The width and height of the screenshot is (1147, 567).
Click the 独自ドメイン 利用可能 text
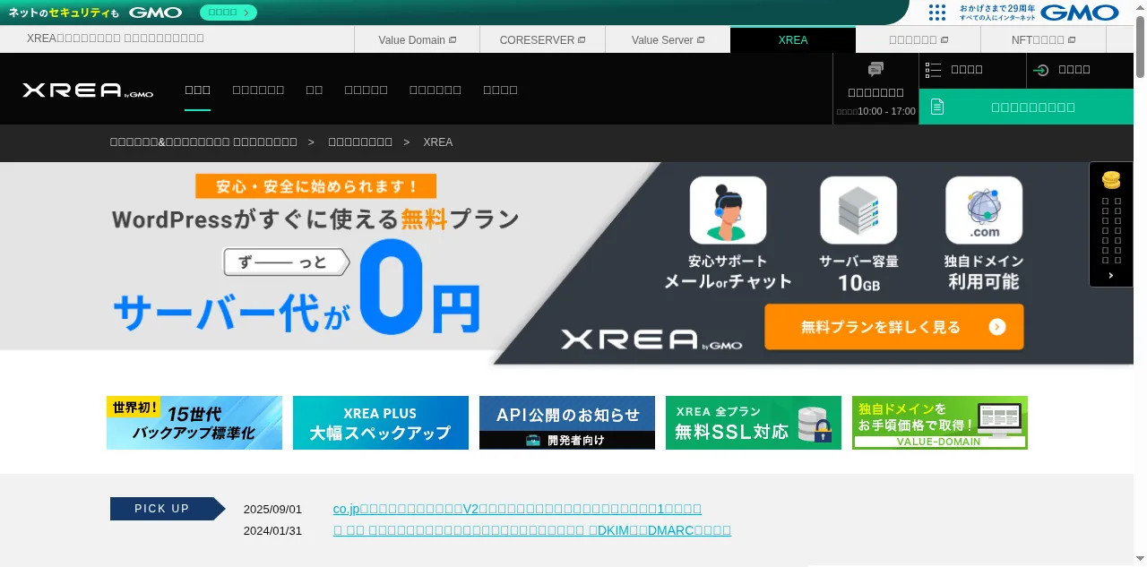tap(984, 272)
